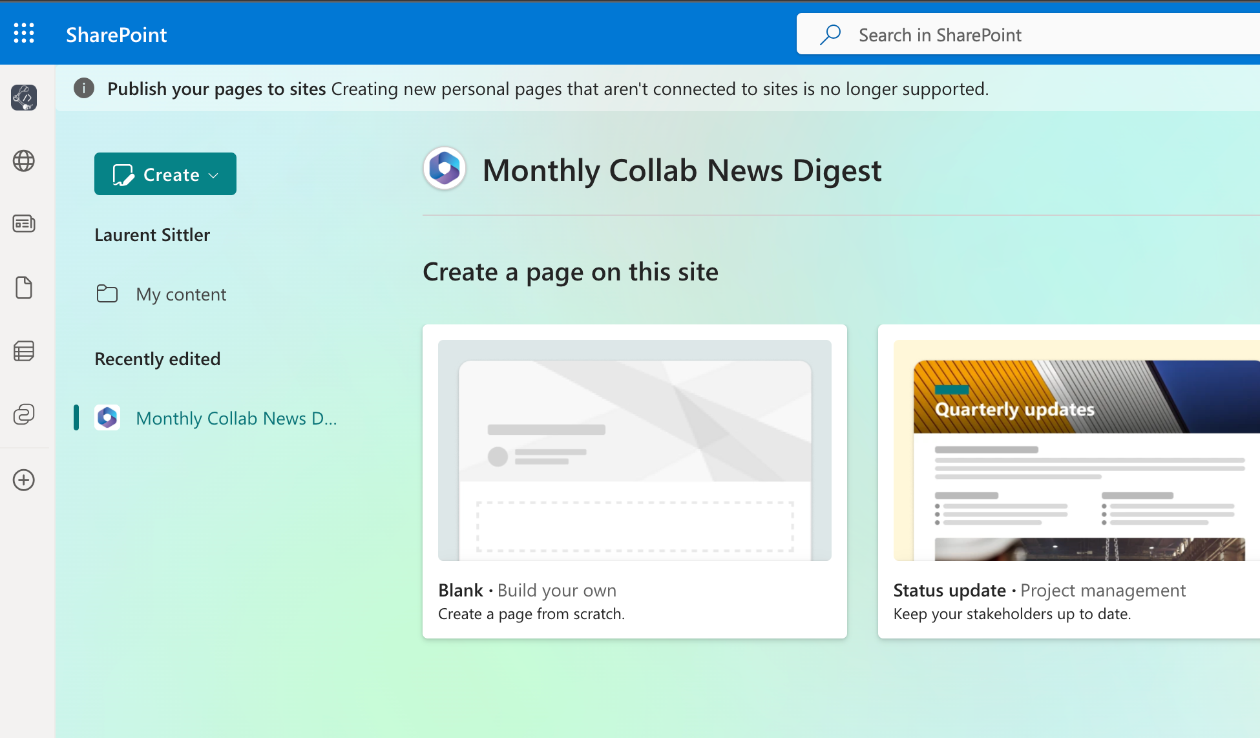Click the search magnifier icon

point(830,35)
